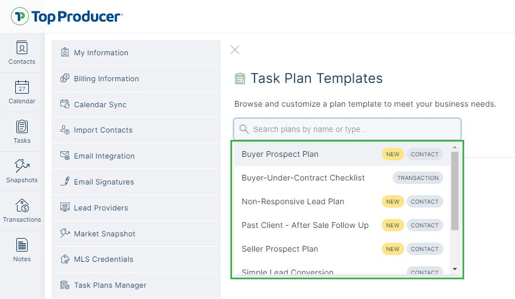Select Calendar Sync settings
Screen dimensions: 515x299
(100, 105)
